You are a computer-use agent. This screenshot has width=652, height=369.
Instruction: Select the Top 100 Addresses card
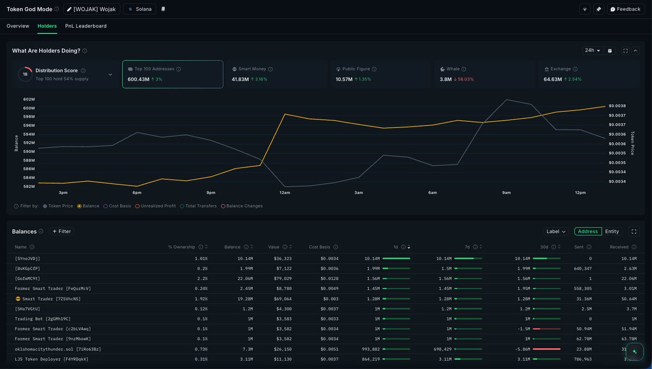(x=173, y=74)
